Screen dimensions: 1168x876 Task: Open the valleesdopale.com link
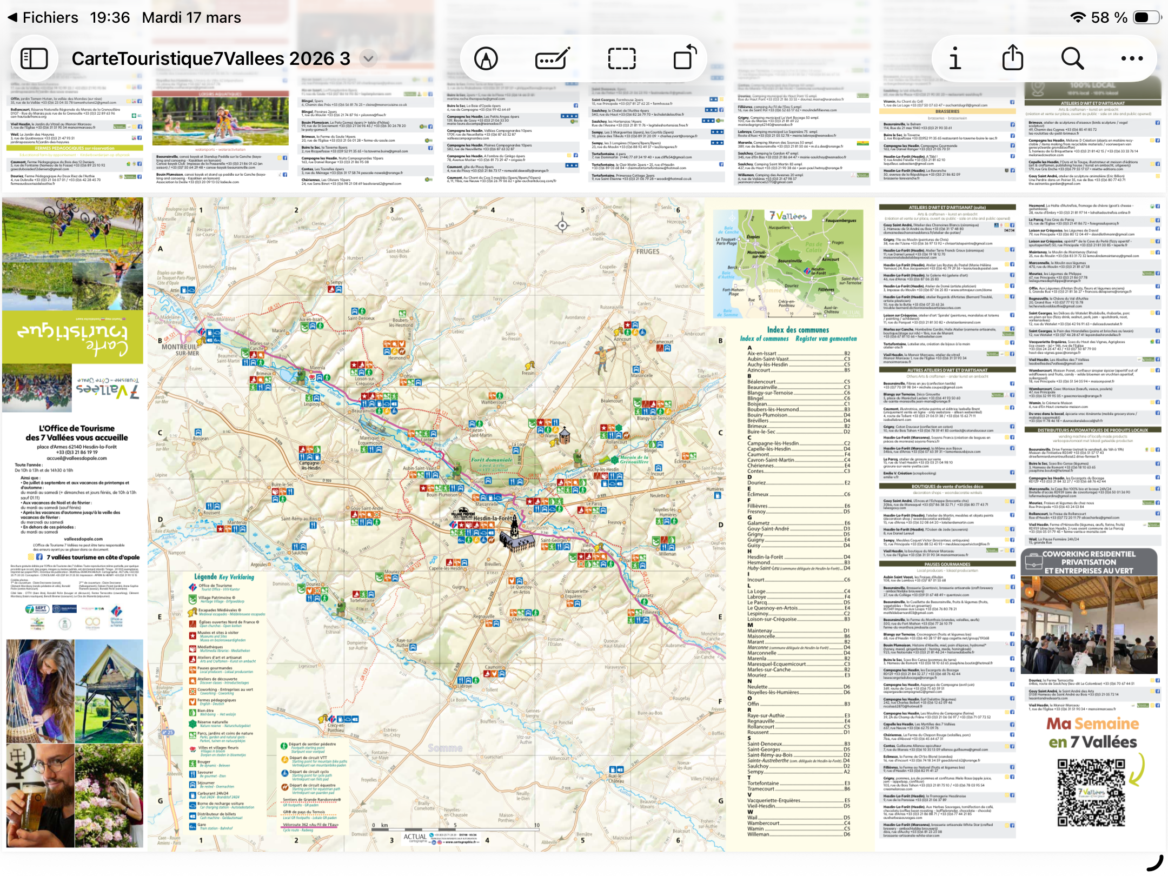pos(83,539)
